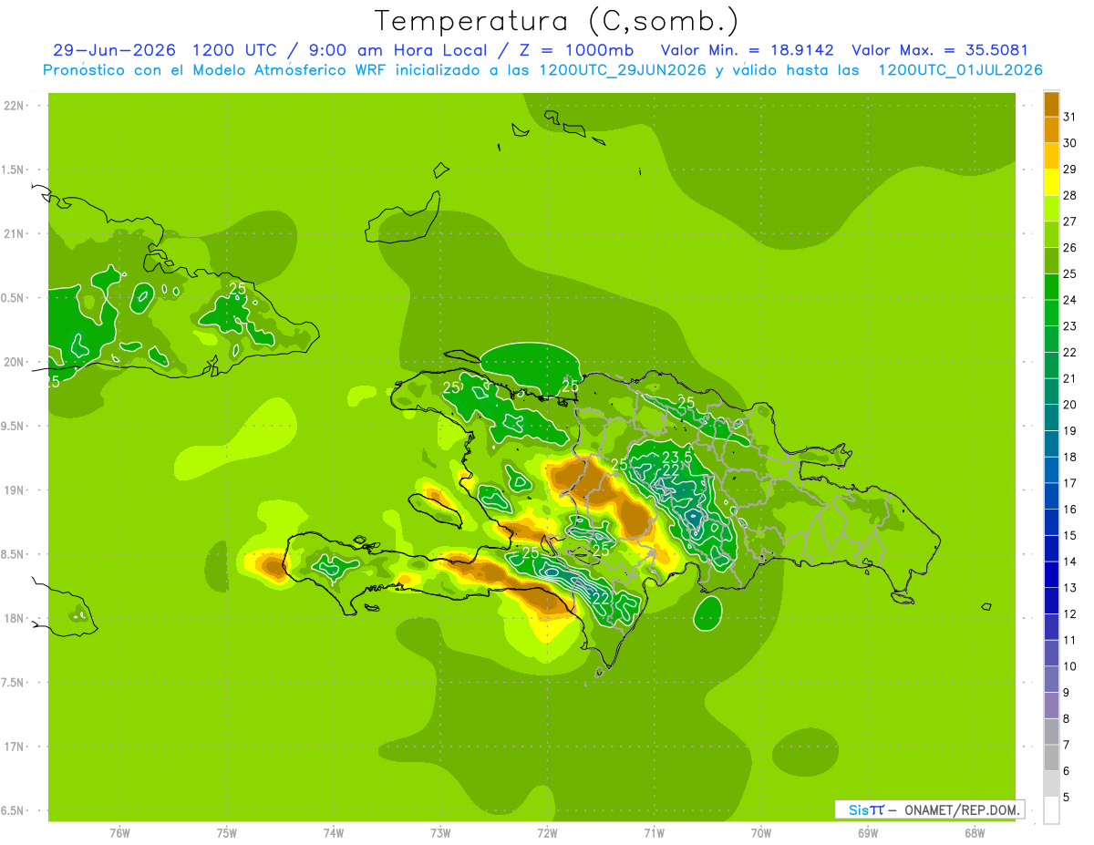Click the yellow swatch between 28 and 29

(x=1051, y=182)
